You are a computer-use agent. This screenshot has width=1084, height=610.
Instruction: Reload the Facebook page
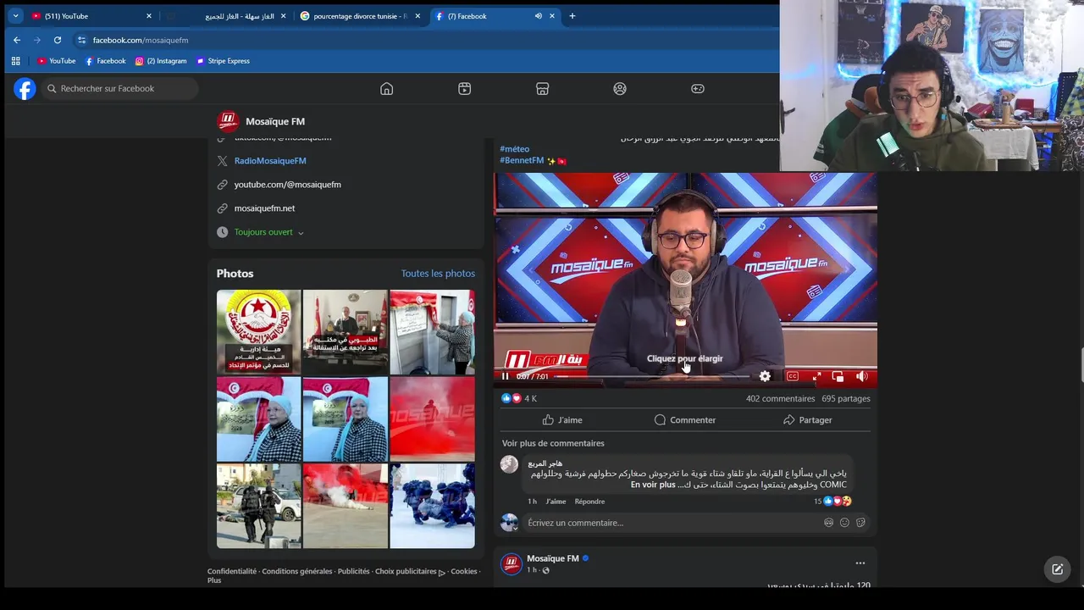click(x=58, y=40)
